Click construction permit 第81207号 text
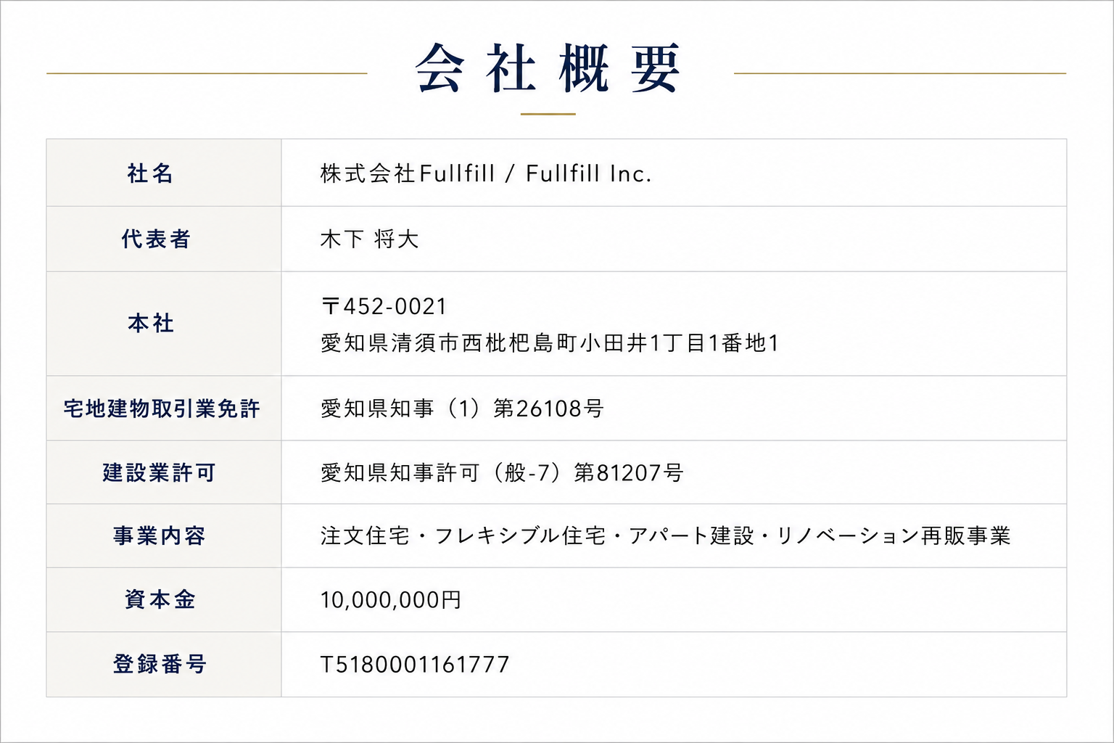The height and width of the screenshot is (743, 1114). [x=629, y=472]
